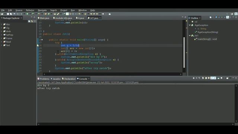Viewport: 238px width, 134px height.
Task: Toggle the highlighted Outline toolbar filter button
Action: coord(228,17)
